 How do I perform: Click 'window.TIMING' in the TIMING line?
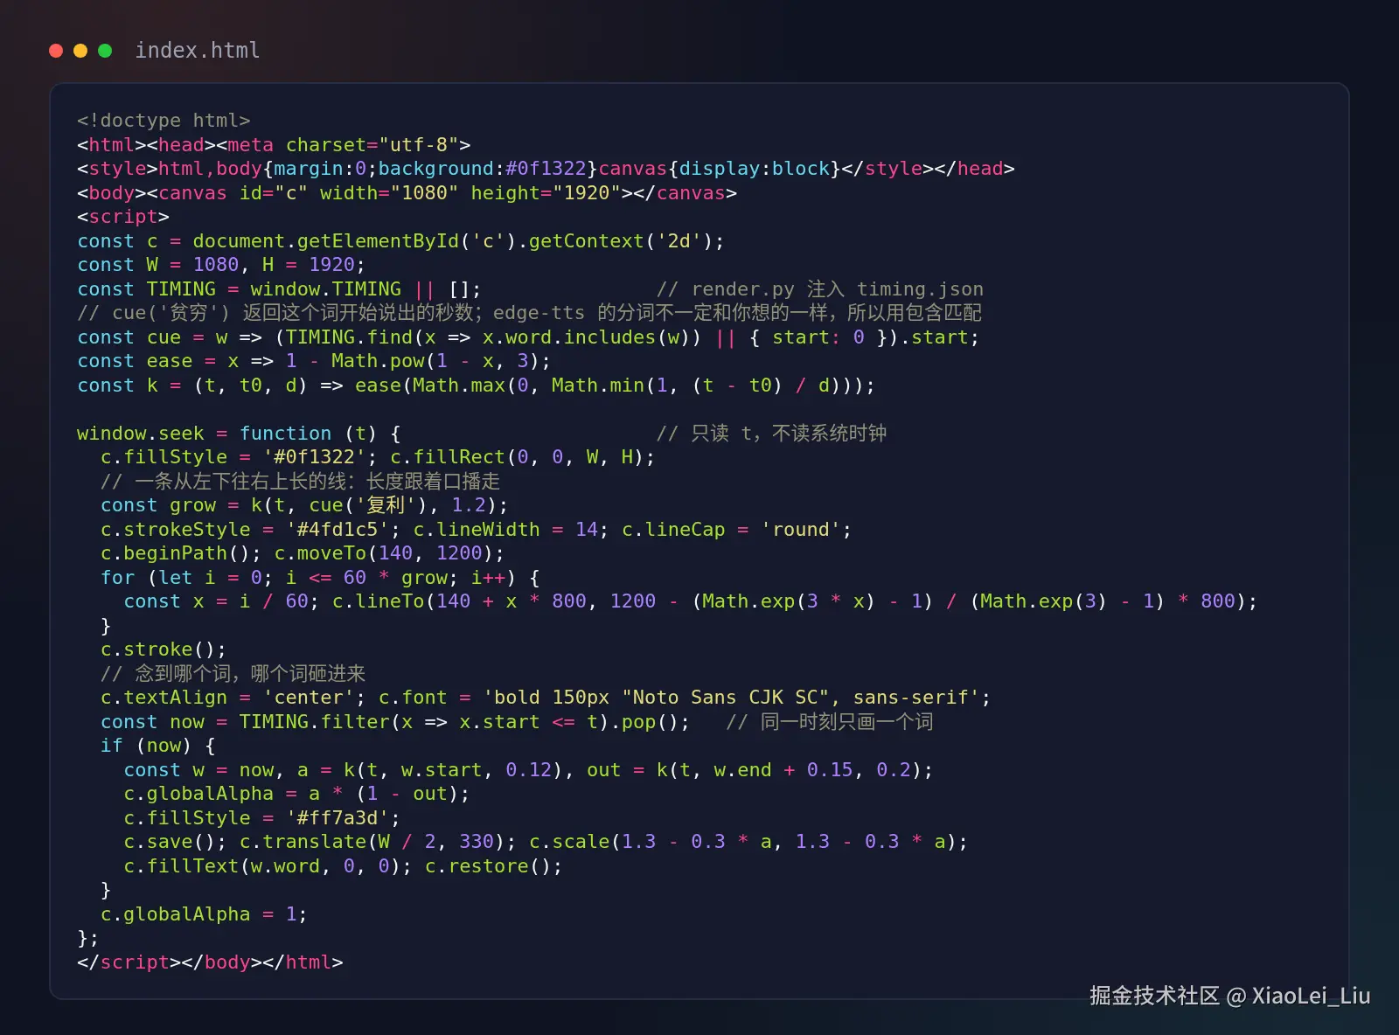(325, 289)
